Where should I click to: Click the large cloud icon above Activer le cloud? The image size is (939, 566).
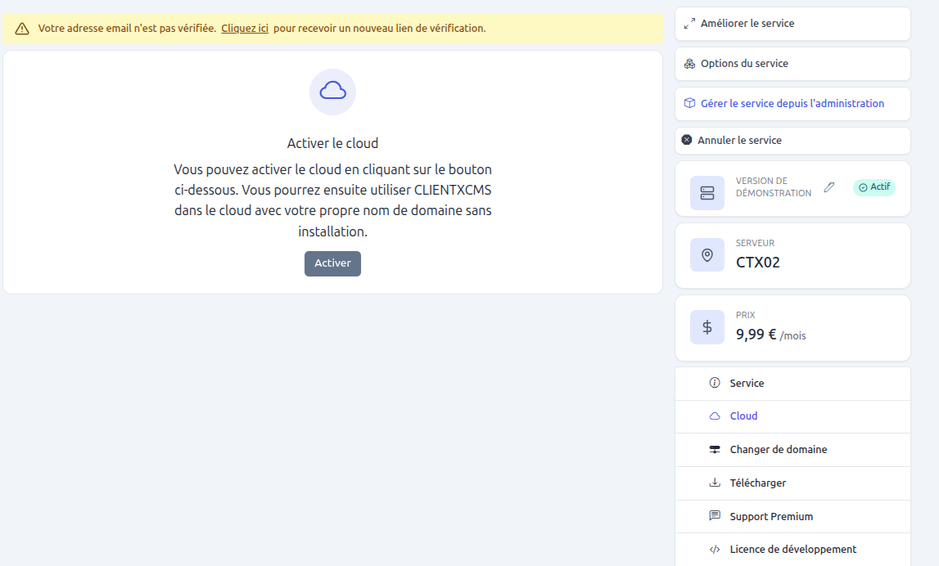coord(332,91)
